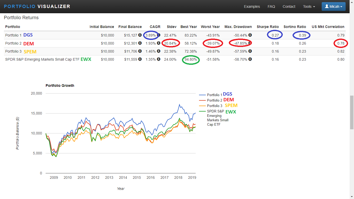Click the info icon beside 1.93% CAGR
The image size is (354, 199).
click(159, 43)
